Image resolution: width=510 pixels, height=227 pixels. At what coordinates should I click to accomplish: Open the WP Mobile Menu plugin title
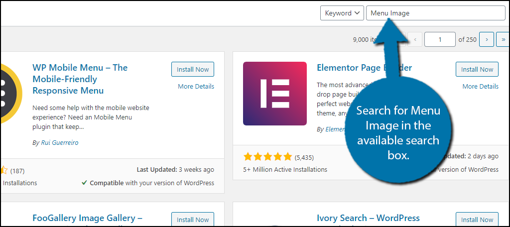click(80, 79)
